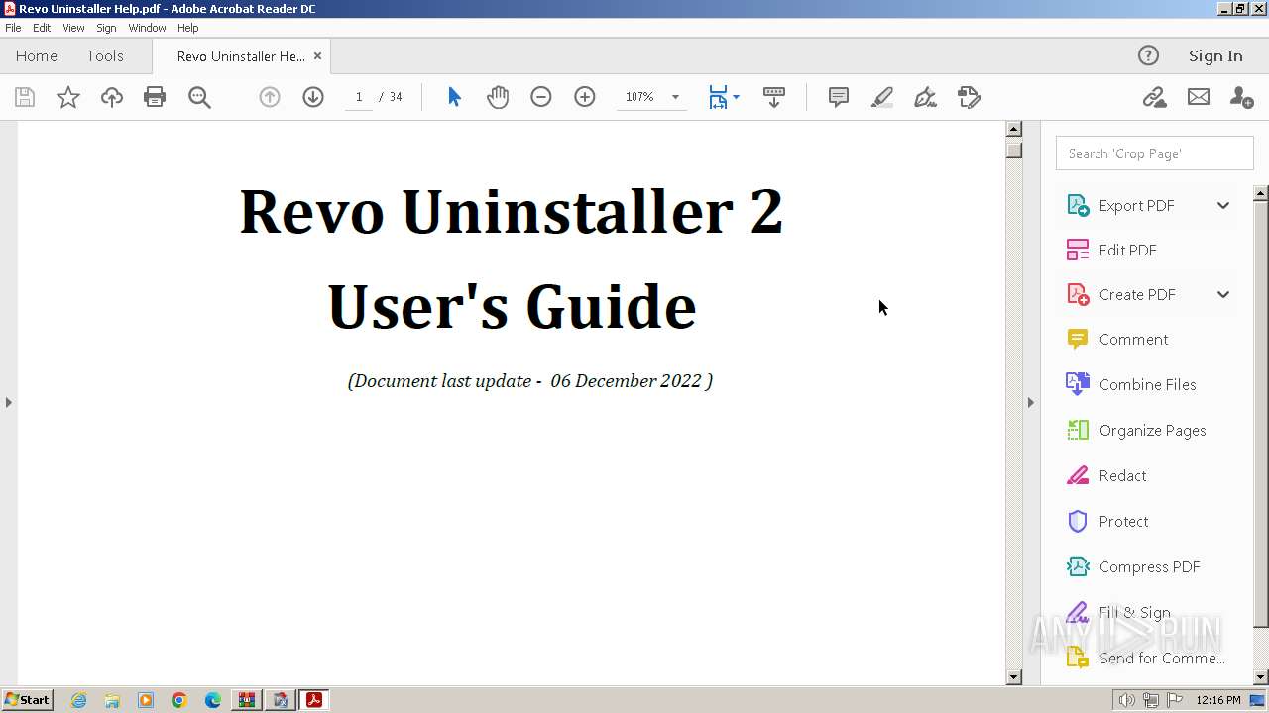
Task: Expand Create PDF options chevron
Action: tap(1223, 294)
